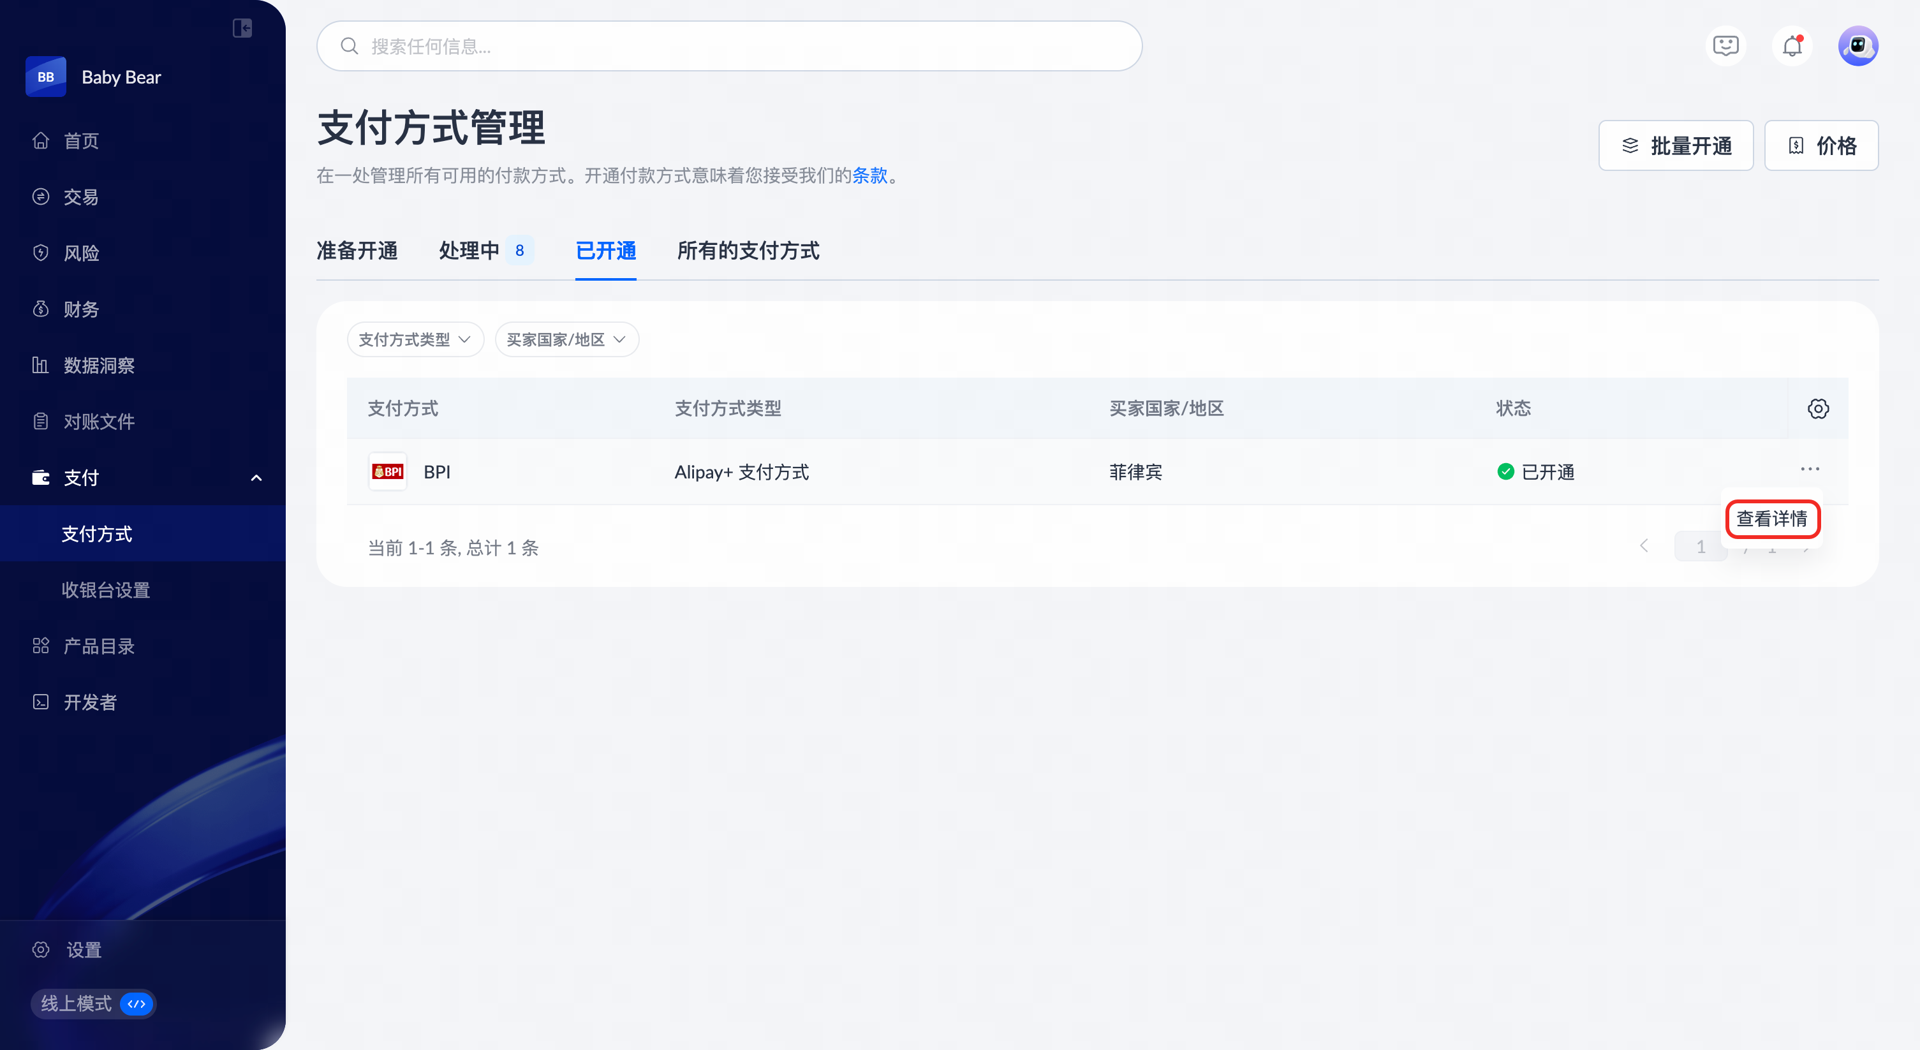
Task: Open 收银台设置 in the sidebar
Action: [x=106, y=590]
